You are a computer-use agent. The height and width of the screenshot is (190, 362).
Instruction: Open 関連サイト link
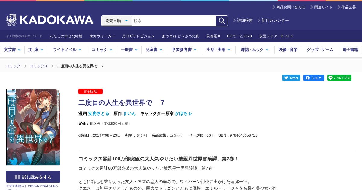click(321, 7)
